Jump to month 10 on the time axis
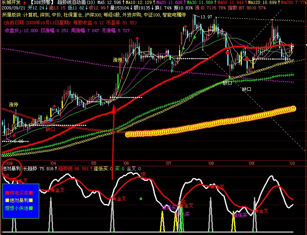 [x=292, y=163]
